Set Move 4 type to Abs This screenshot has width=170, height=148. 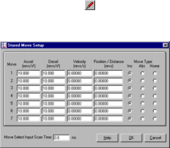point(142,96)
